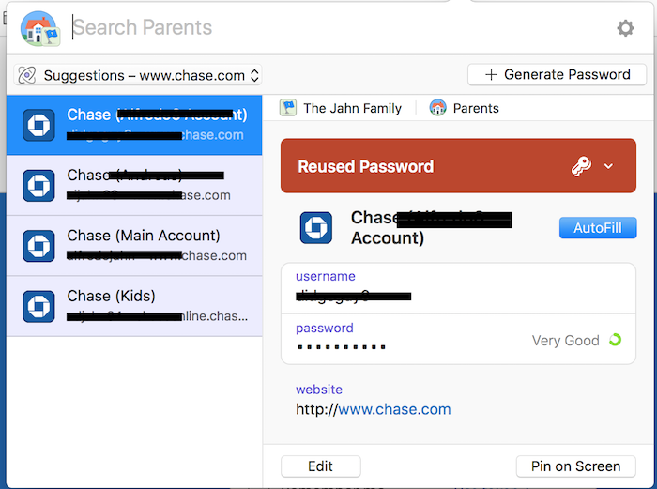This screenshot has width=657, height=489.
Task: Click the Parents vault house icon
Action: pos(39,28)
